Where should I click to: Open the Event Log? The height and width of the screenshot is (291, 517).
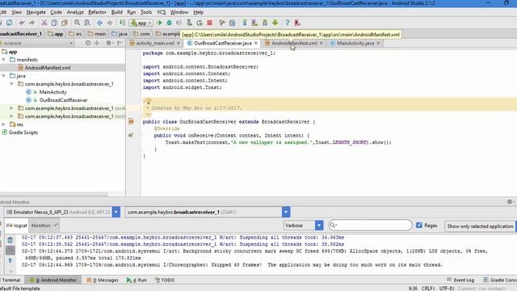coord(460,280)
